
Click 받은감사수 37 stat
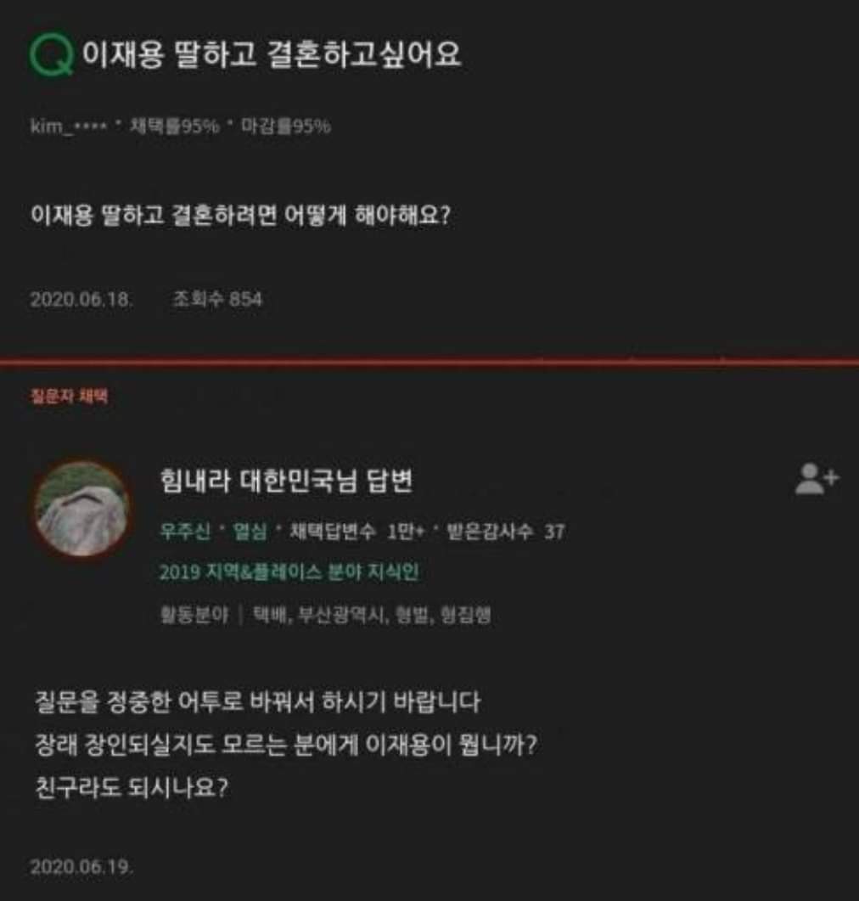point(505,532)
